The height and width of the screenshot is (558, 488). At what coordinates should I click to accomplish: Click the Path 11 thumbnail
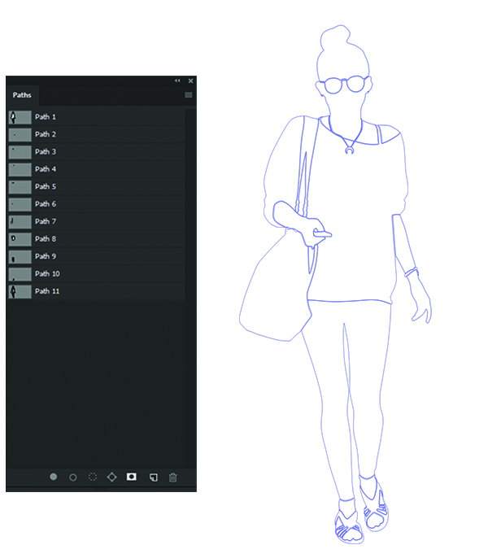click(x=20, y=291)
